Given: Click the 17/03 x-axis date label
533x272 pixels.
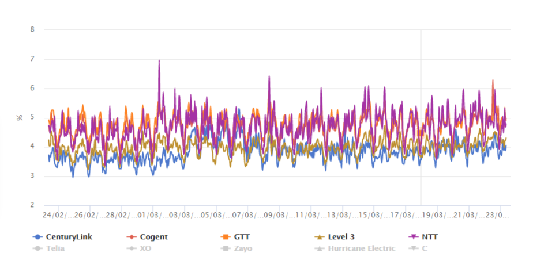Looking at the screenshot, I should 406,216.
